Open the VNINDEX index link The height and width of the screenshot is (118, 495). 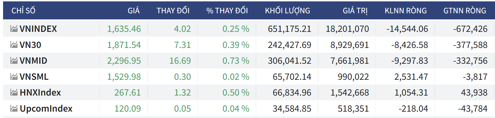(x=38, y=29)
